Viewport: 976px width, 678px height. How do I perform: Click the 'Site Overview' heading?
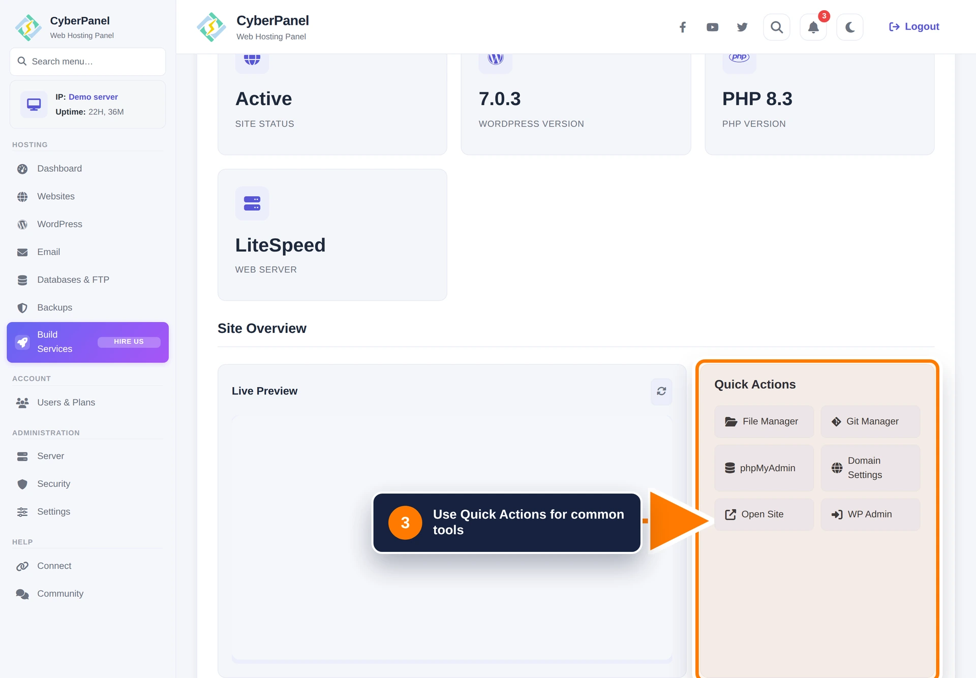(262, 328)
